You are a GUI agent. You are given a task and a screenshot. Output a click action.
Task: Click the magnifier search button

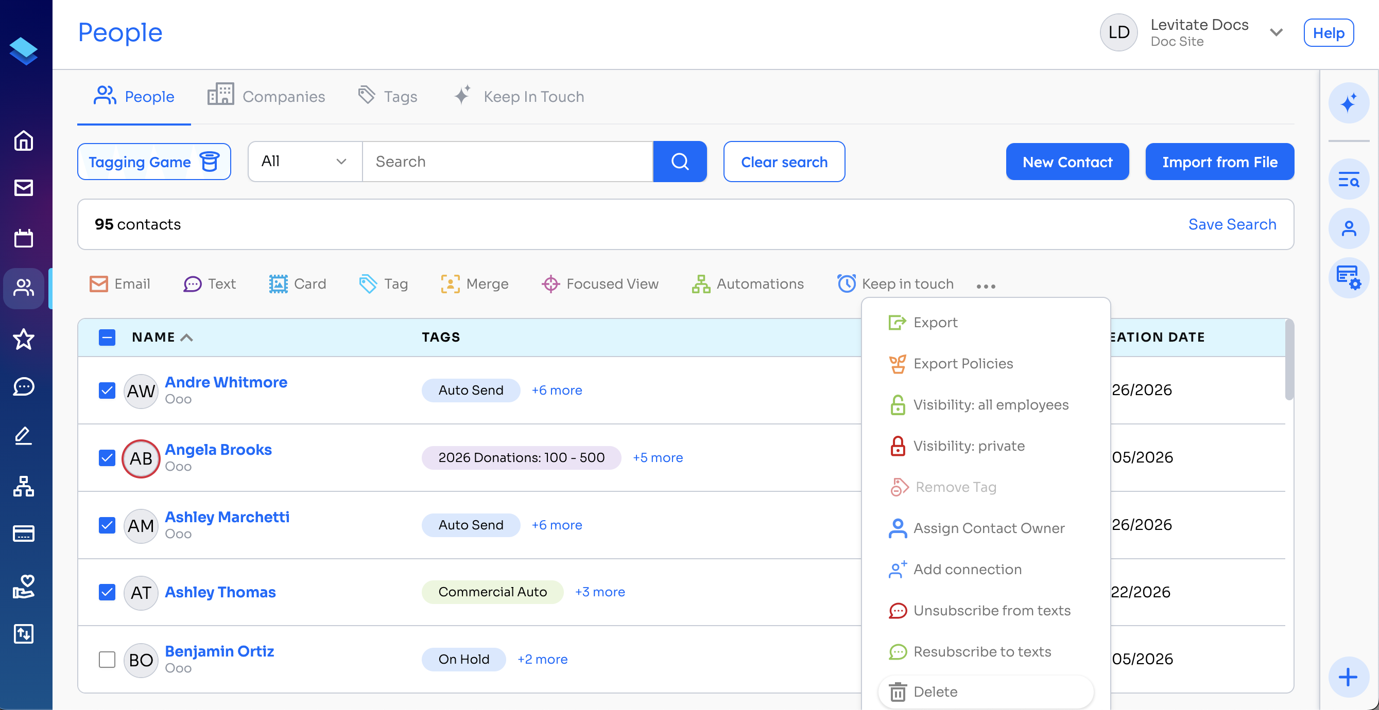tap(680, 162)
